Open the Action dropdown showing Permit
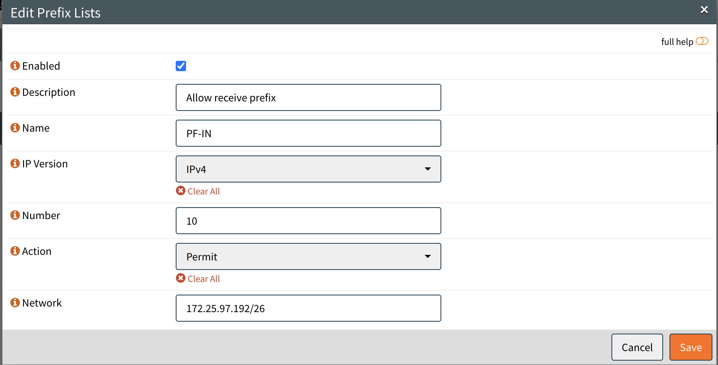Screen dimensions: 718x365 click(x=309, y=256)
